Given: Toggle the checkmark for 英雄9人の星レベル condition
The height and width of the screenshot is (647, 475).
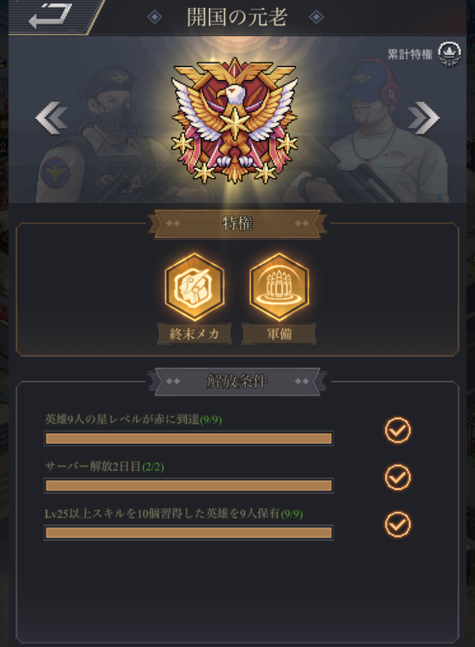Looking at the screenshot, I should 398,430.
